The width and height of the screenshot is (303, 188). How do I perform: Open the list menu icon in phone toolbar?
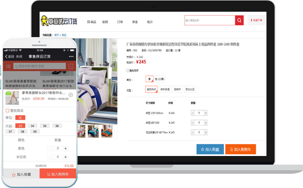coord(8,67)
